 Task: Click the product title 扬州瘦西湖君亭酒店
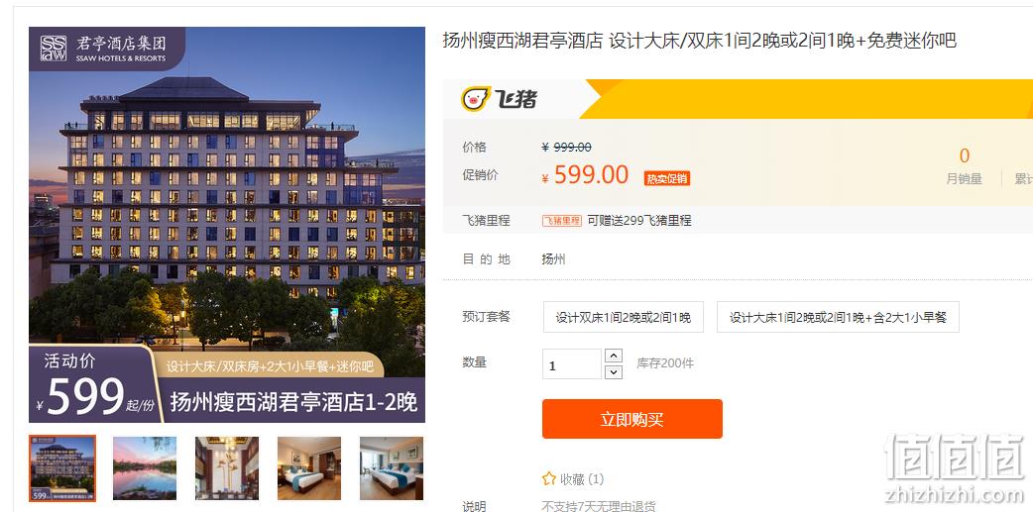tap(522, 41)
